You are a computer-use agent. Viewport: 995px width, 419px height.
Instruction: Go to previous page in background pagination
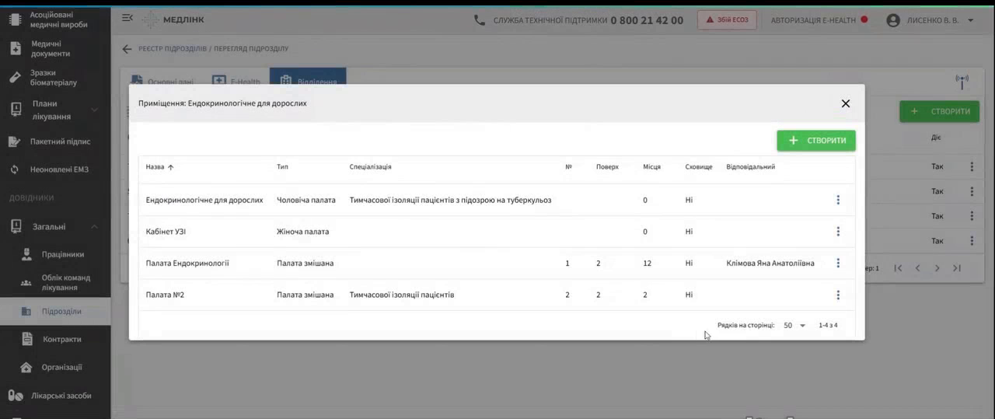[917, 268]
